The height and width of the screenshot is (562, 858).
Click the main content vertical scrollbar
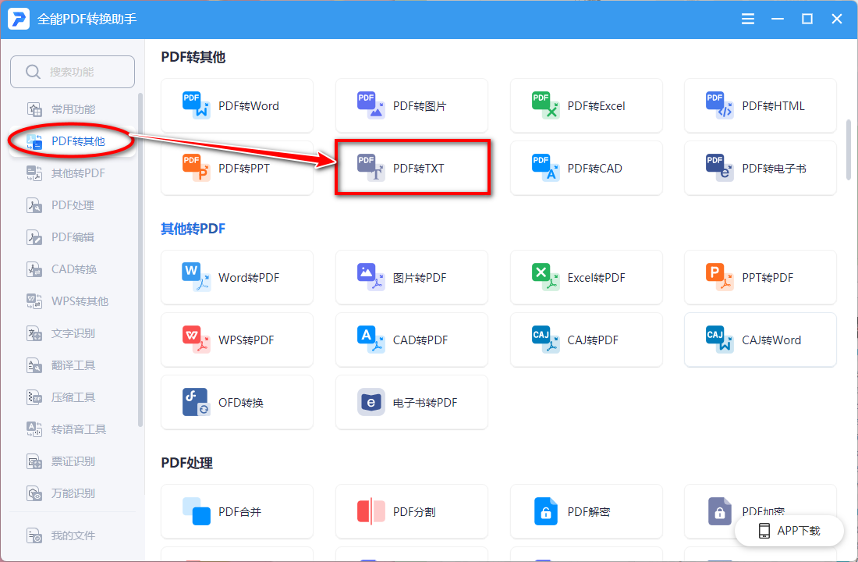pyautogui.click(x=849, y=150)
